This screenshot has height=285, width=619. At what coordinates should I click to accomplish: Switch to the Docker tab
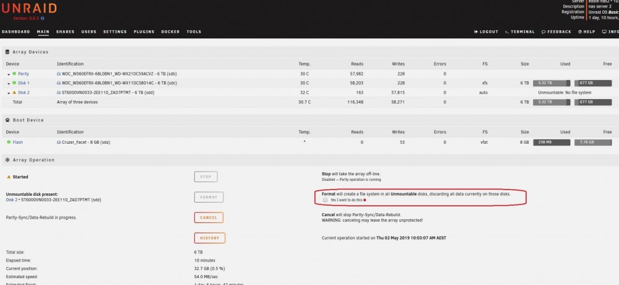pos(170,32)
